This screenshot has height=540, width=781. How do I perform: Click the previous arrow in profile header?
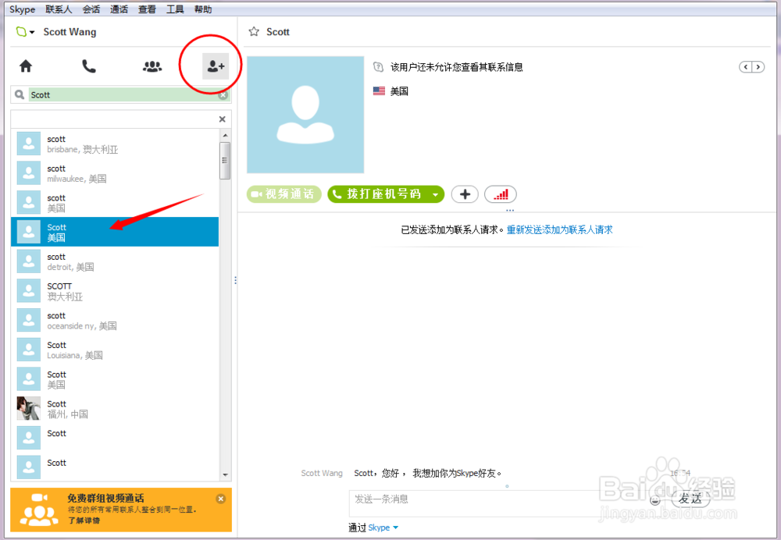click(x=746, y=66)
